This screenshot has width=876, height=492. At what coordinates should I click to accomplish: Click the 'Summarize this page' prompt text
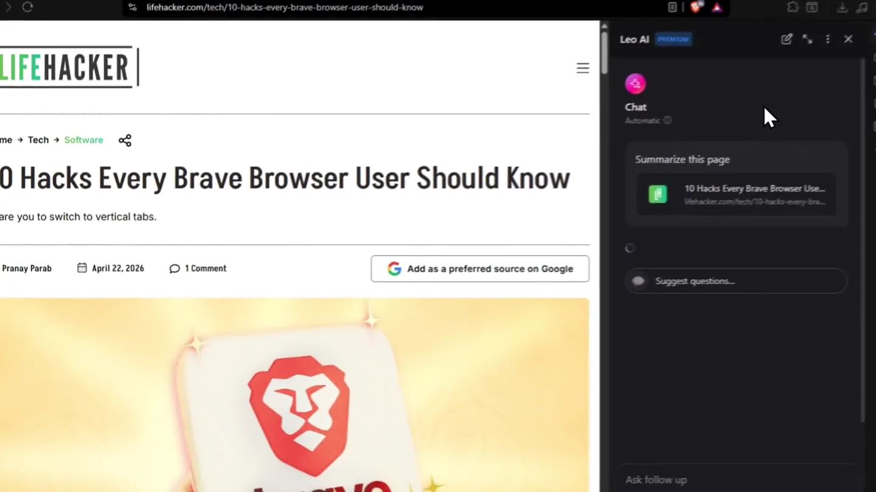[682, 159]
